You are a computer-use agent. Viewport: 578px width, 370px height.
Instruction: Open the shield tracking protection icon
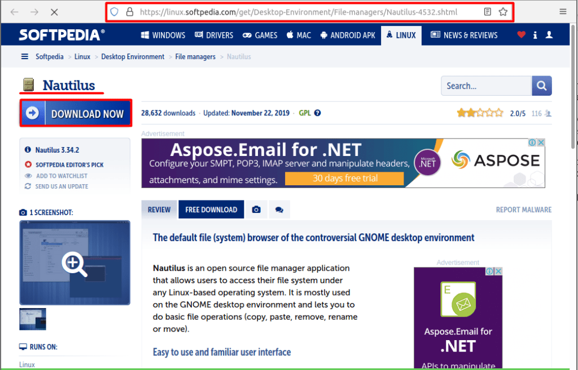[x=114, y=12]
